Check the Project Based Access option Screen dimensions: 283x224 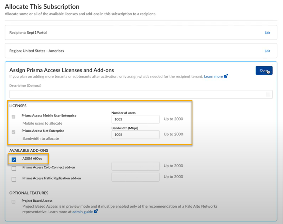(14, 202)
